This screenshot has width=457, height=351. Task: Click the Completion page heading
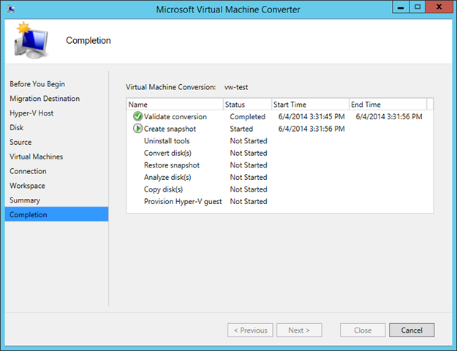pos(88,40)
